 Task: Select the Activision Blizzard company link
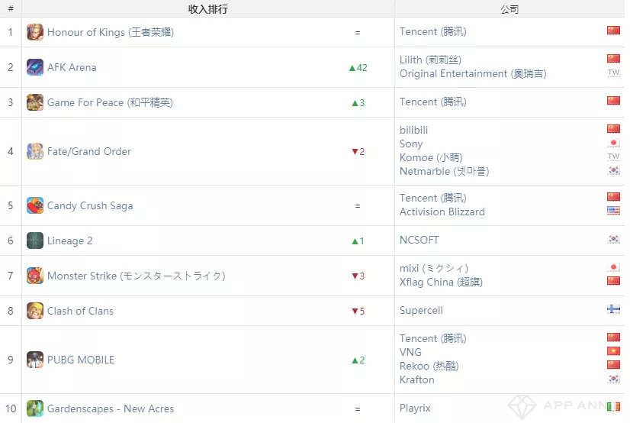click(442, 211)
